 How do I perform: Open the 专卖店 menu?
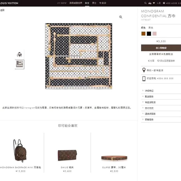[x=103, y=3]
